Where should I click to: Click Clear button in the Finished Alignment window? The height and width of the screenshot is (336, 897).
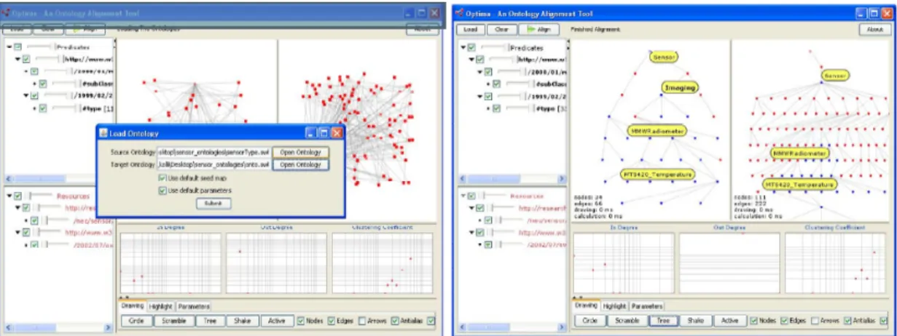[501, 30]
